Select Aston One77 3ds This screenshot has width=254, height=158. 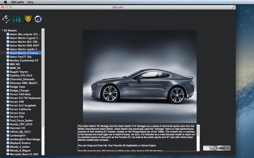(21, 57)
